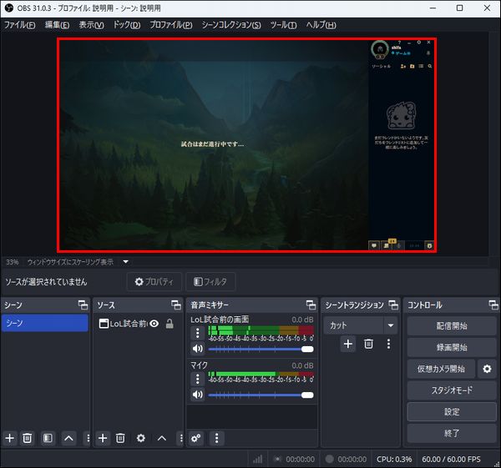Open sources panel more options dots
501x468 pixels.
pyautogui.click(x=181, y=438)
